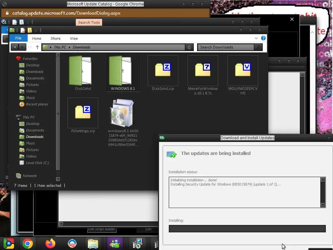
Task: Open the File menu in Explorer
Action: click(19, 38)
